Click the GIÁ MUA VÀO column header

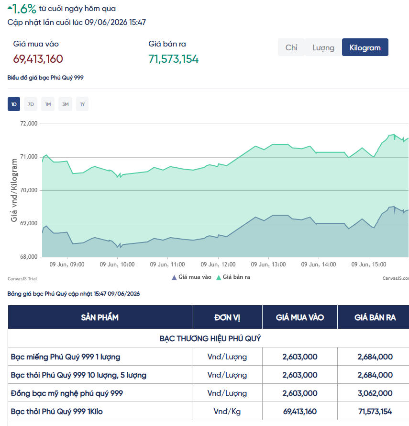coord(300,317)
